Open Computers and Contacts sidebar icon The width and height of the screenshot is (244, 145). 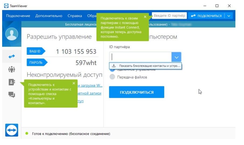12,82
